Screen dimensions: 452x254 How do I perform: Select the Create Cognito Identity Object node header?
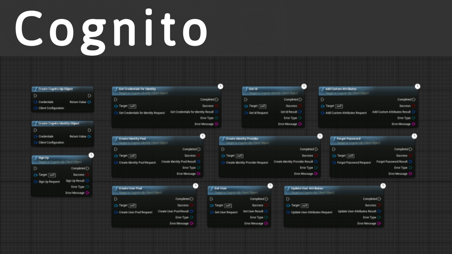click(x=63, y=123)
